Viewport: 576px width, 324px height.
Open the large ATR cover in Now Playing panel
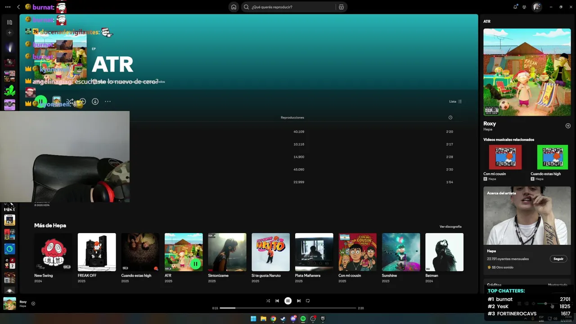[x=527, y=72]
